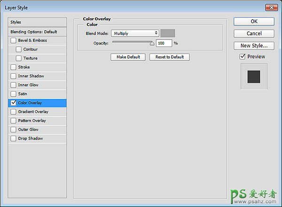Screen dimensions: 282x207
Task: Uncheck the Color Overlay checkbox
Action: click(x=14, y=103)
